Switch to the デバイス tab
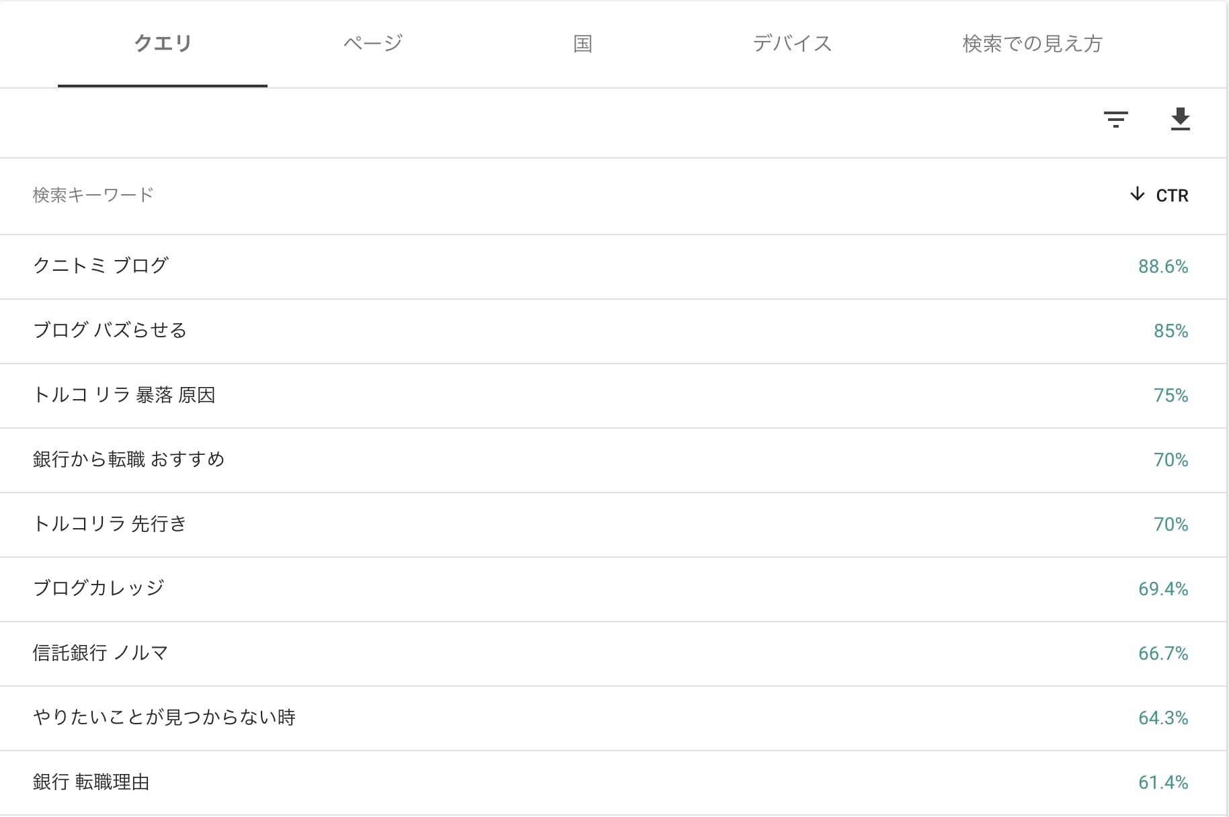The height and width of the screenshot is (817, 1229). (792, 44)
